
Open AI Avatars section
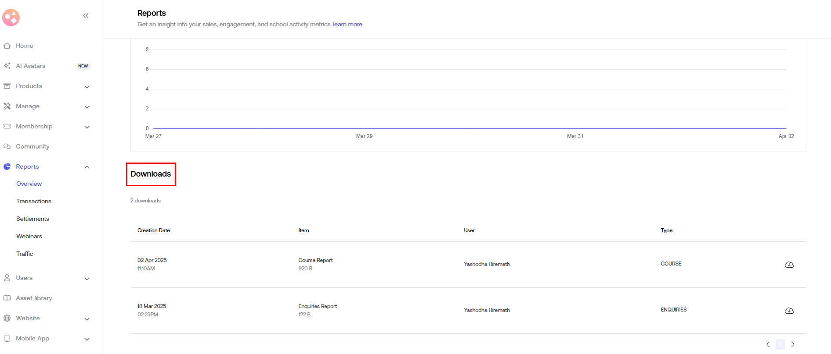coord(30,66)
